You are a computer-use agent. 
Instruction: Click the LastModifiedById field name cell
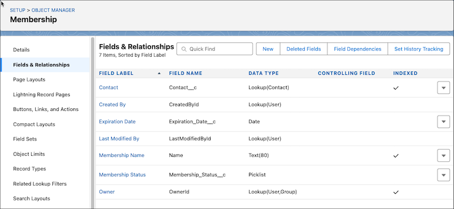point(190,139)
